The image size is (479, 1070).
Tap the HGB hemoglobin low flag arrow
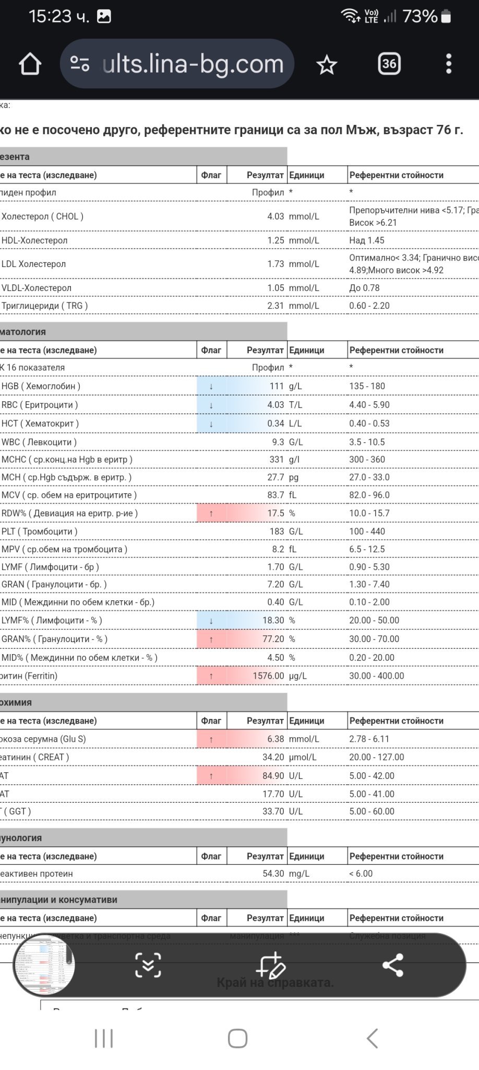click(x=211, y=387)
